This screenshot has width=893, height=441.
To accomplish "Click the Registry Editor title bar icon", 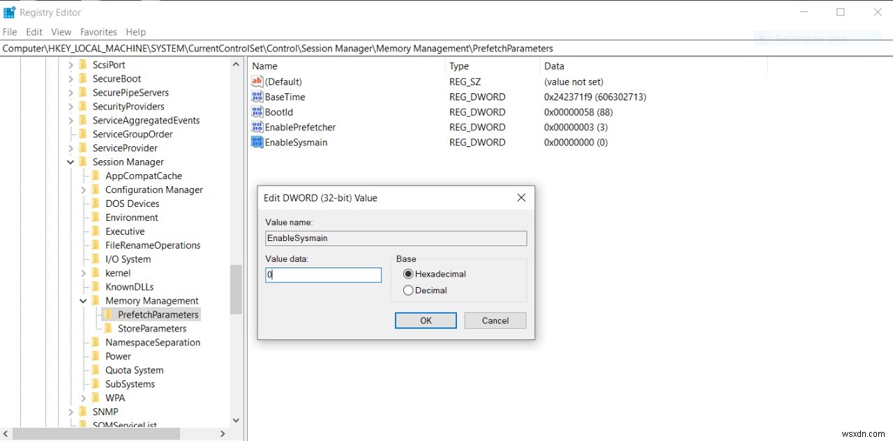I will (x=8, y=12).
